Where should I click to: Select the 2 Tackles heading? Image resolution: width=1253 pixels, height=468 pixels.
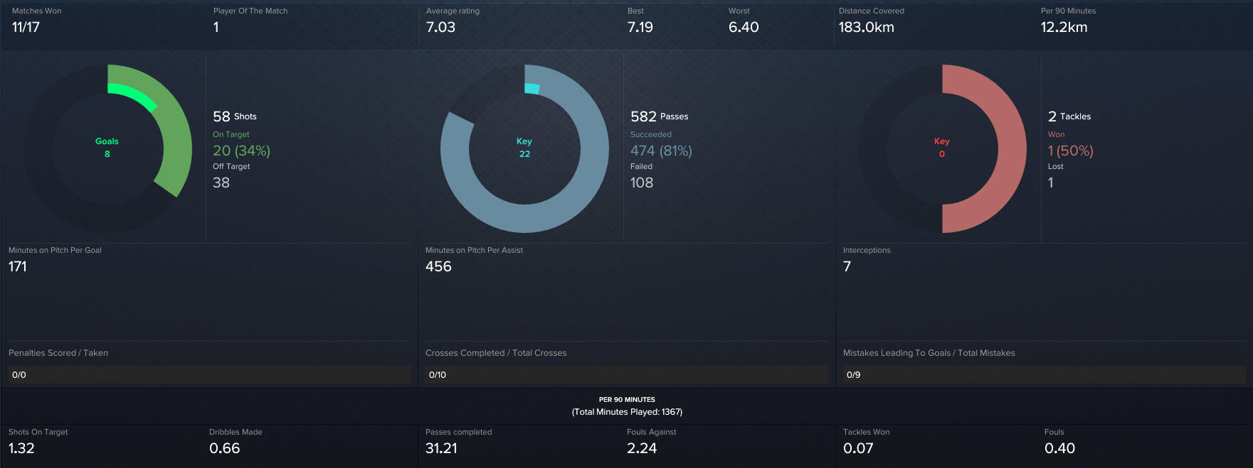point(1069,116)
